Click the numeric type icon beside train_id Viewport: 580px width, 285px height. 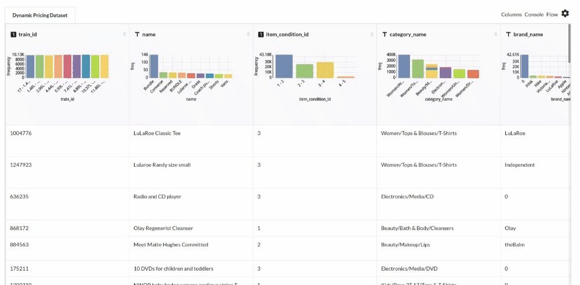click(x=13, y=34)
